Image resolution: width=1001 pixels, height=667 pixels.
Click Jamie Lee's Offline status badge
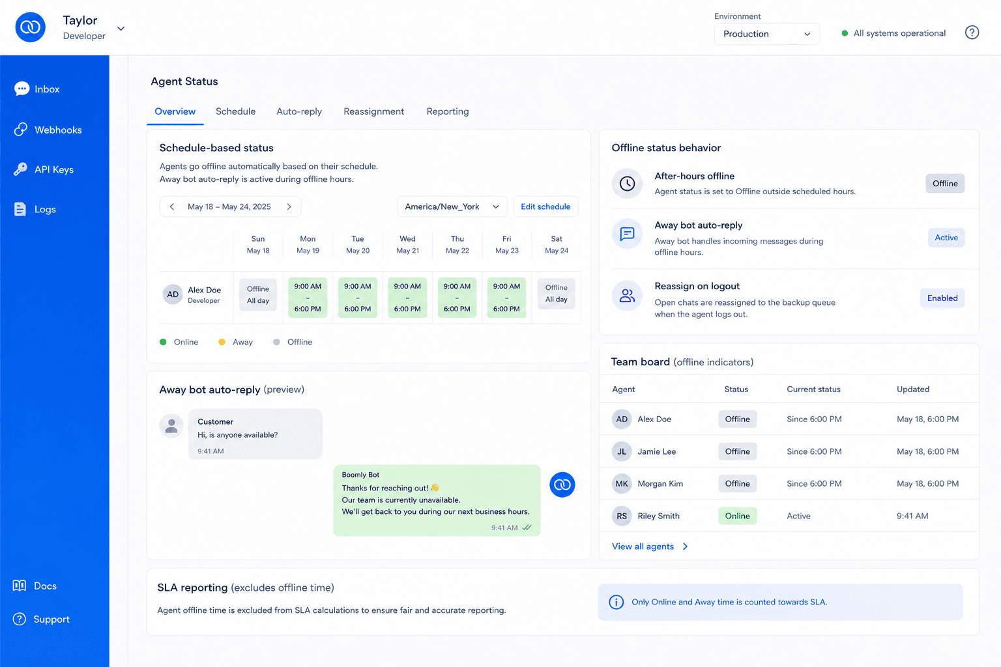737,451
